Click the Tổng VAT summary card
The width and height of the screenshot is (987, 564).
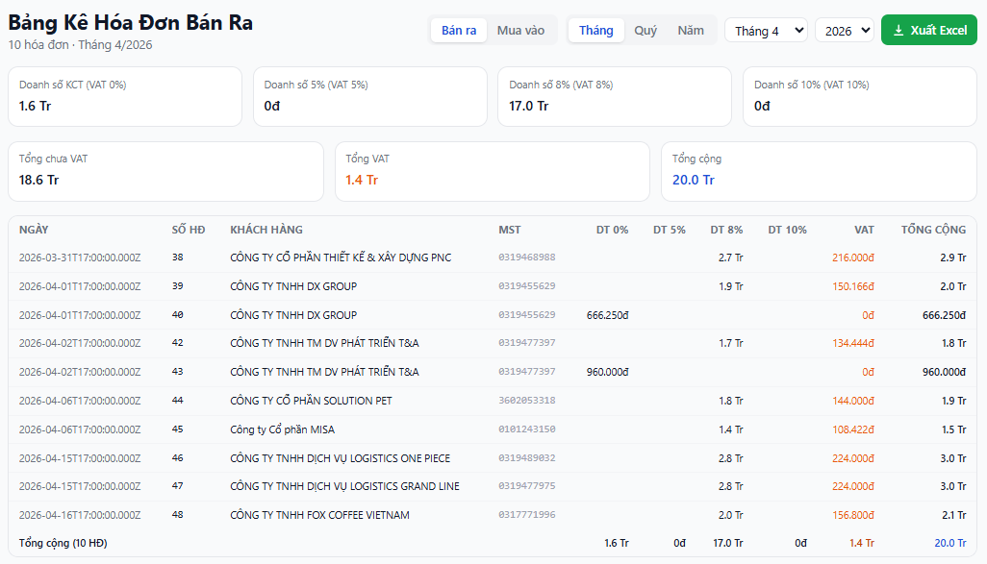pos(493,172)
